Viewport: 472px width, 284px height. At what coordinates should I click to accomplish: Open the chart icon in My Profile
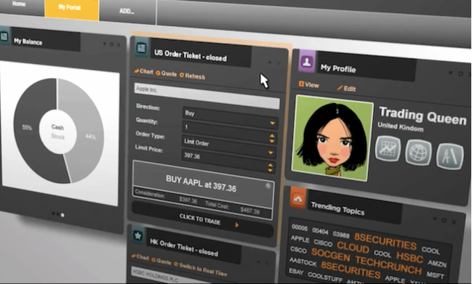(x=388, y=149)
